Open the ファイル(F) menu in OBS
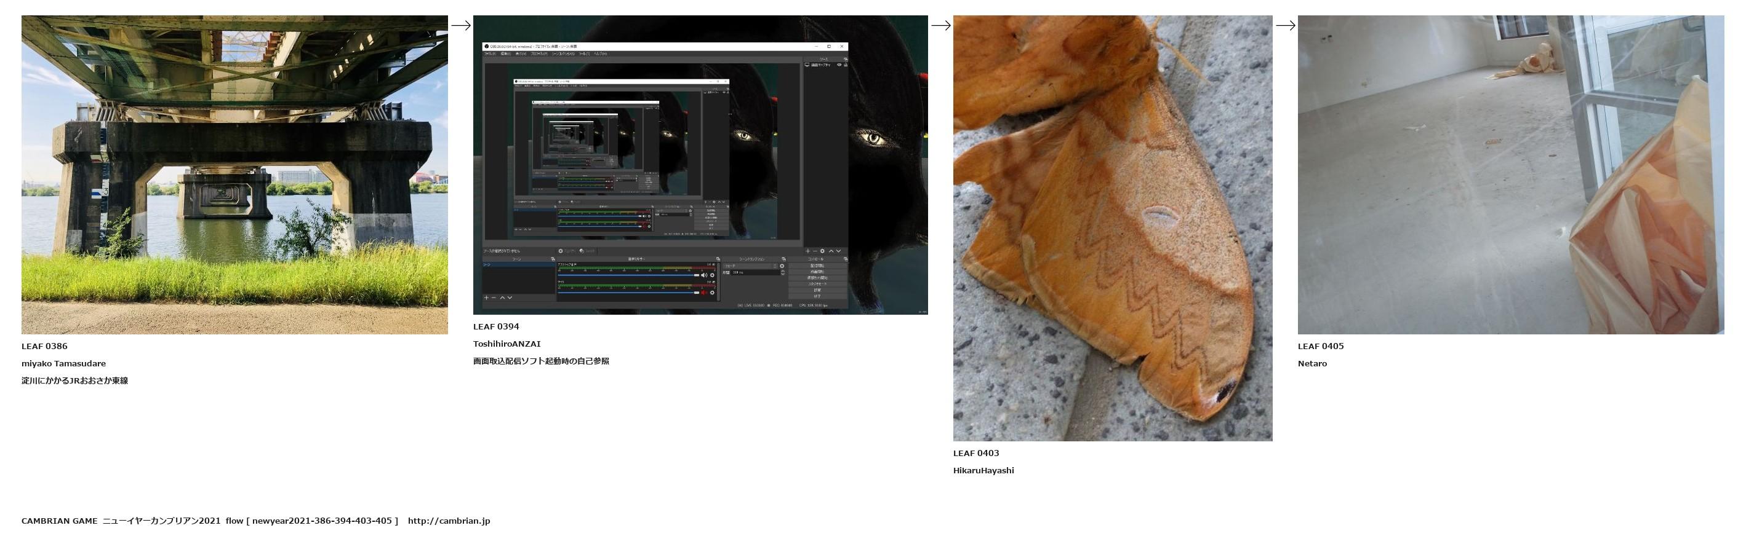The height and width of the screenshot is (536, 1746). pos(491,53)
